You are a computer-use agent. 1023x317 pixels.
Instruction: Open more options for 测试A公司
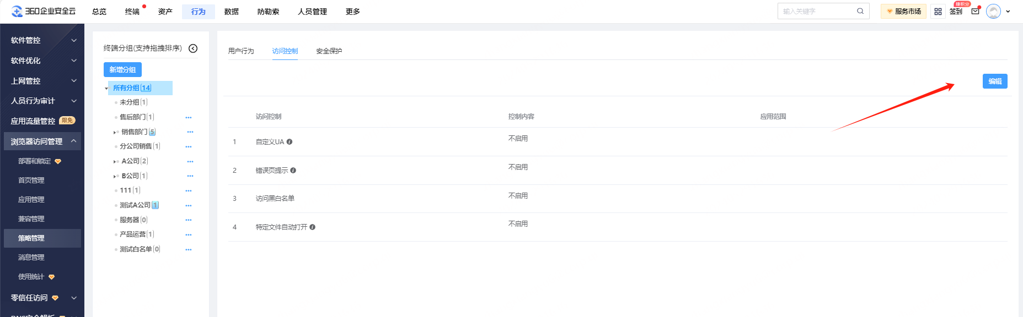coord(189,205)
